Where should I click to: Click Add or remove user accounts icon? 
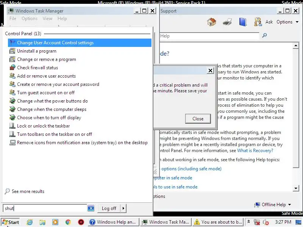(12, 76)
